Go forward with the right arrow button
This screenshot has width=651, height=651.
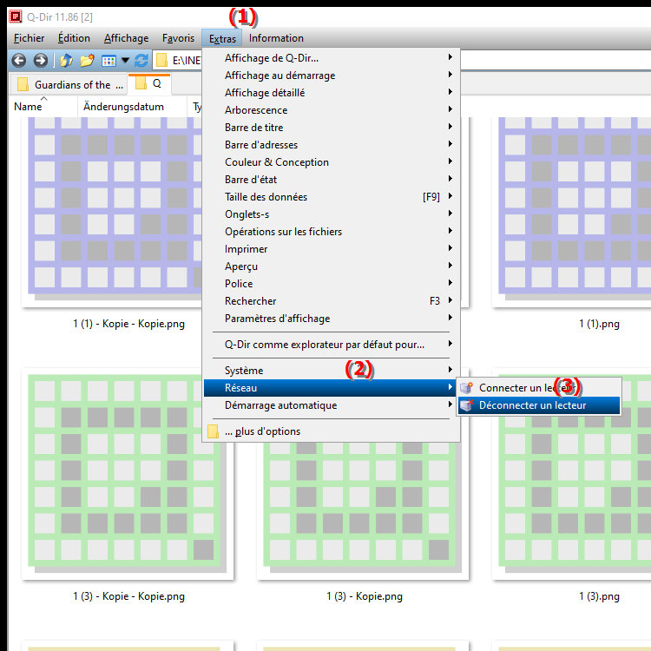coord(40,61)
